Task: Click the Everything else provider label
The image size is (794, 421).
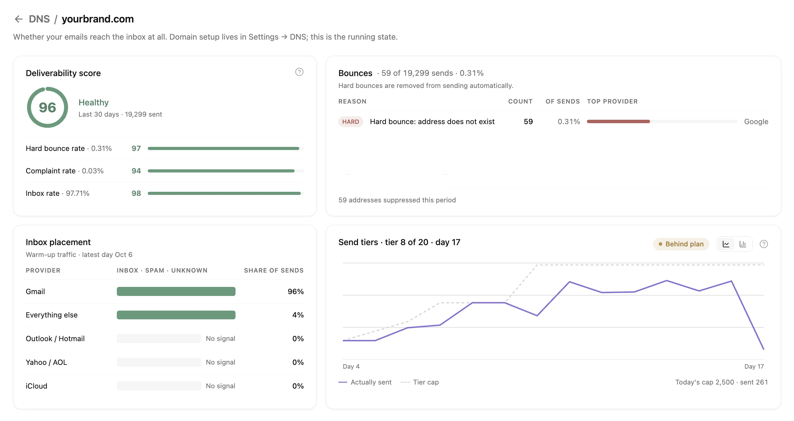Action: [x=52, y=315]
